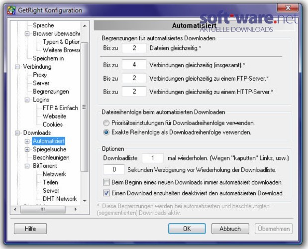Click the tree horizontal scroll left arrow
This screenshot has width=308, height=249.
(15, 209)
